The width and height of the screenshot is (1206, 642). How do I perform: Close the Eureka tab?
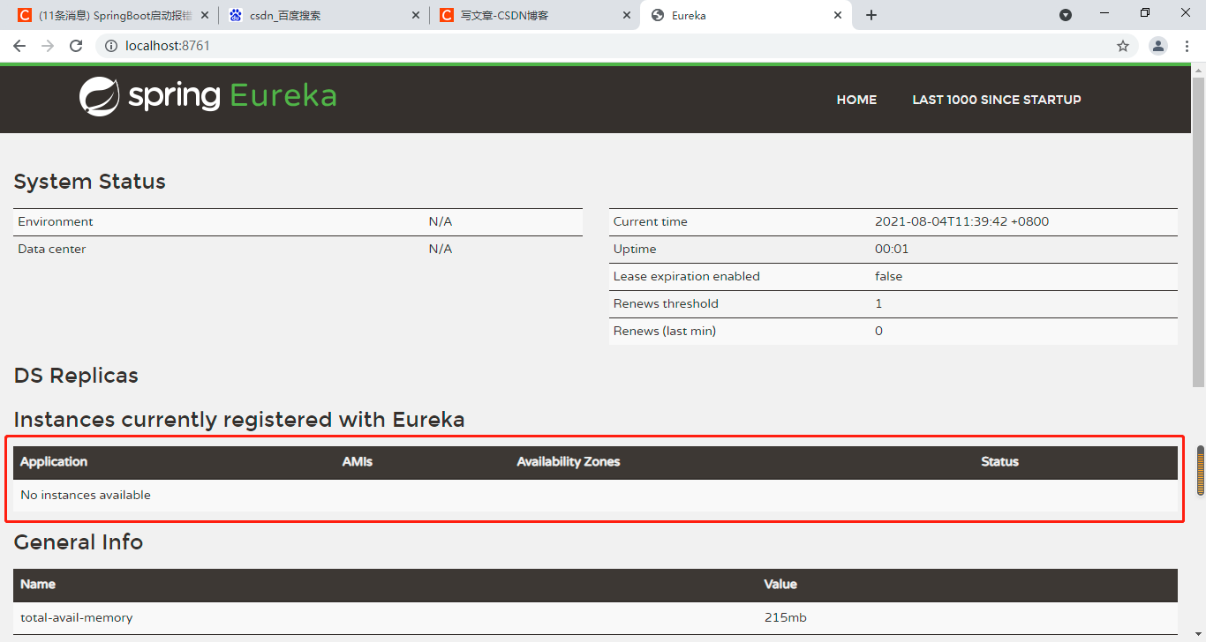coord(839,15)
